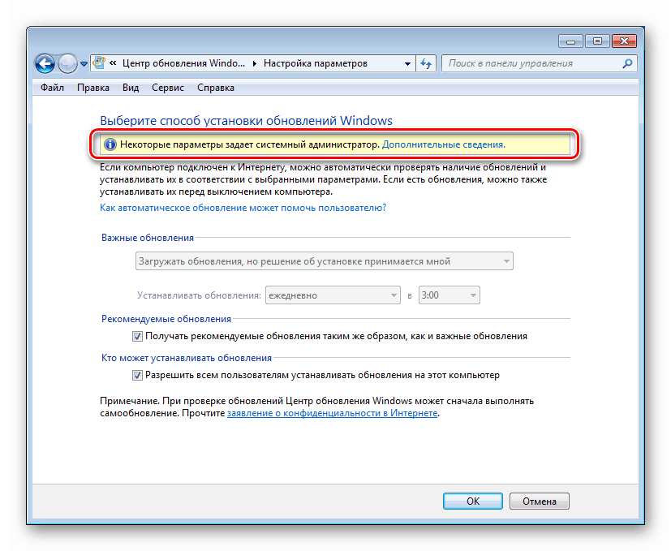This screenshot has width=671, height=551.
Task: Open the Сервис menu
Action: coord(167,87)
